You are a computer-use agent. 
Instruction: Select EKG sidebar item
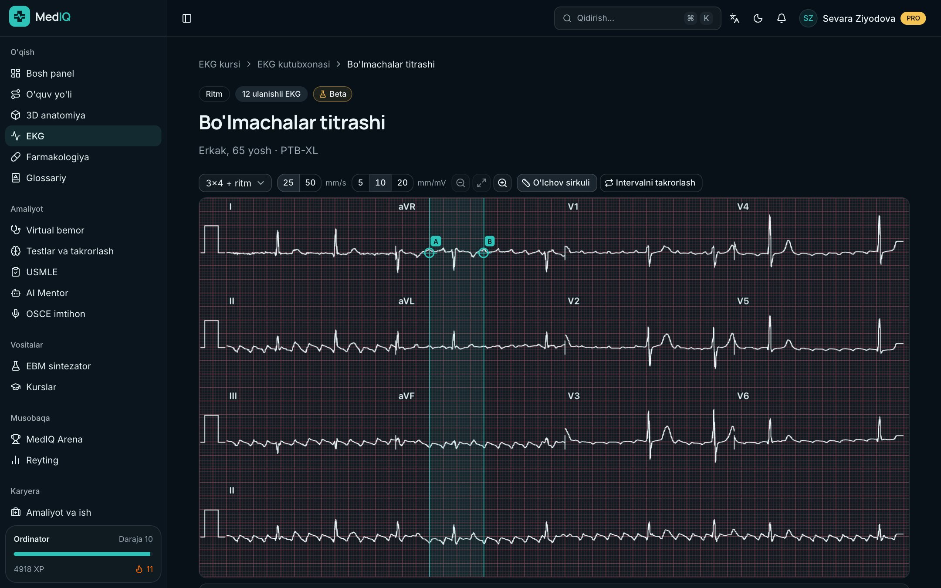(x=83, y=136)
